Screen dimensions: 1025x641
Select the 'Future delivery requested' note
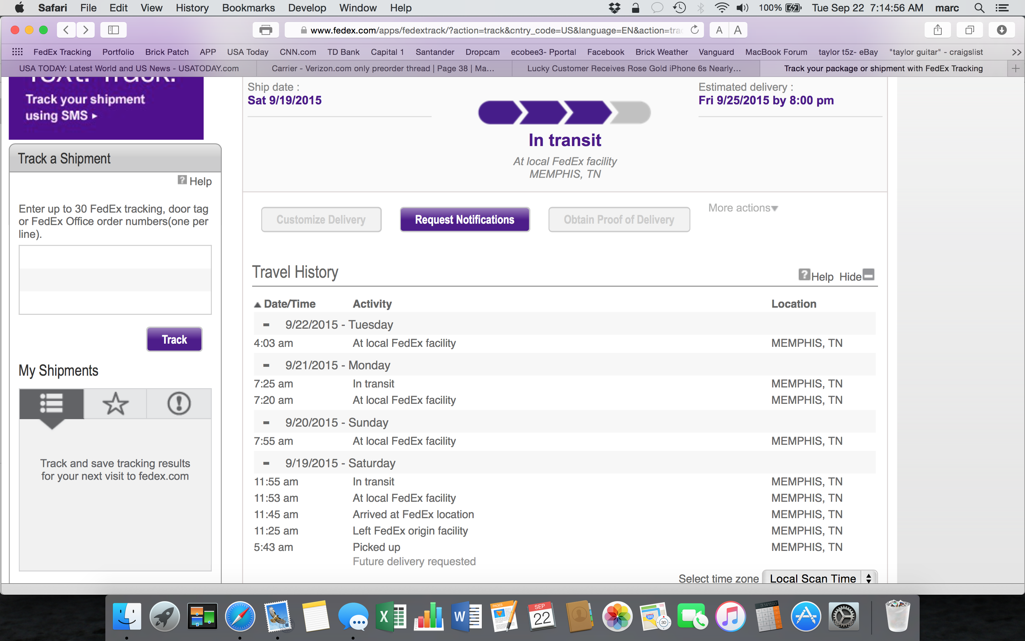[414, 561]
